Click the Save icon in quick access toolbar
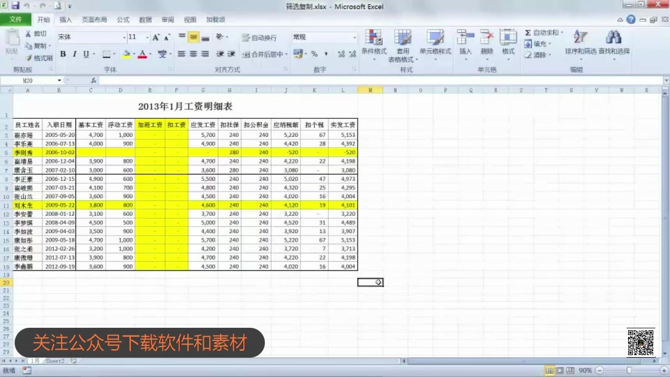This screenshot has width=670, height=377. [x=15, y=6]
